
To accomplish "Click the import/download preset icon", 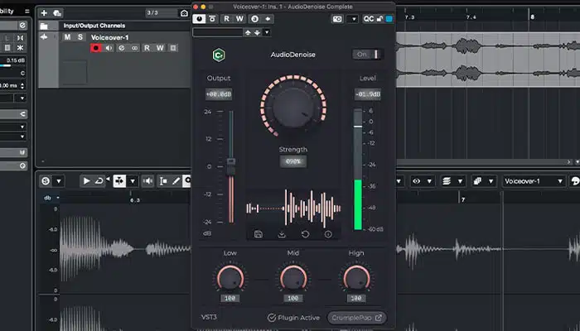I will pyautogui.click(x=282, y=234).
